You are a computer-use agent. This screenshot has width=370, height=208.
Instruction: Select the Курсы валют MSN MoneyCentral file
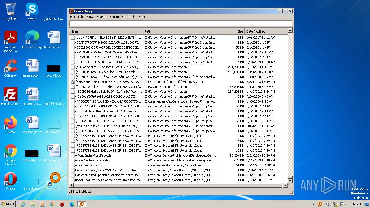(x=178, y=180)
